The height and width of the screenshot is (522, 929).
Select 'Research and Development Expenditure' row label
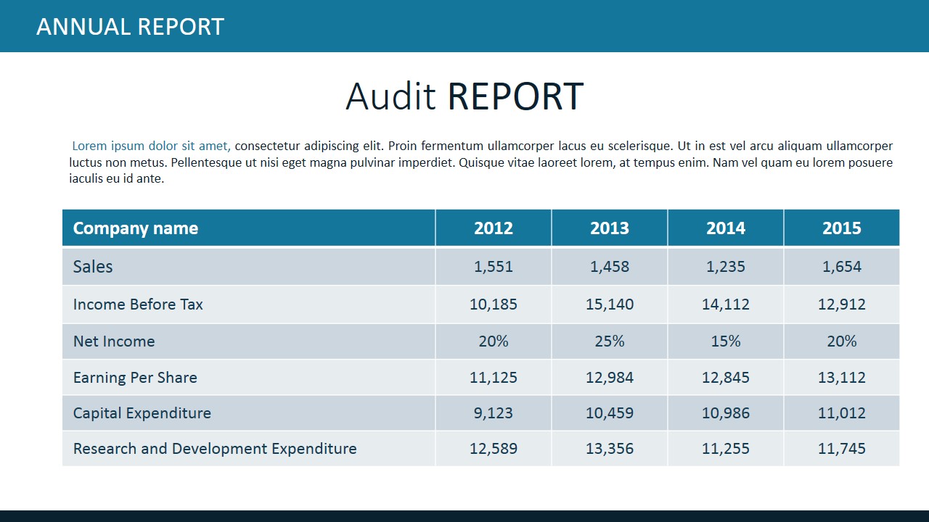tap(215, 449)
